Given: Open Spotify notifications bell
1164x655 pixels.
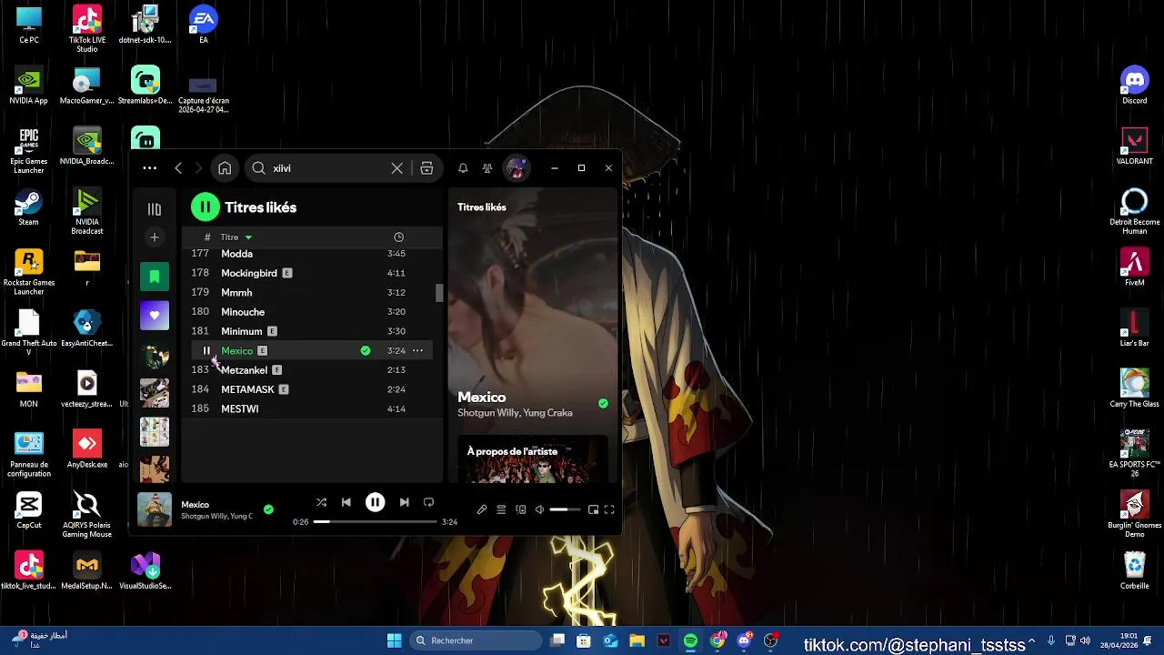Looking at the screenshot, I should coord(463,168).
